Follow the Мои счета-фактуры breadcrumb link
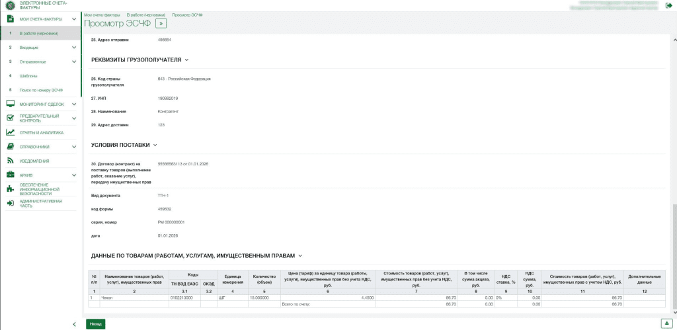This screenshot has width=677, height=330. point(102,14)
